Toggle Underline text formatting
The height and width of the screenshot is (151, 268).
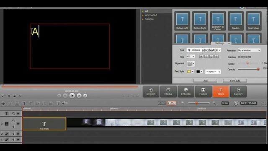pyautogui.click(x=211, y=57)
